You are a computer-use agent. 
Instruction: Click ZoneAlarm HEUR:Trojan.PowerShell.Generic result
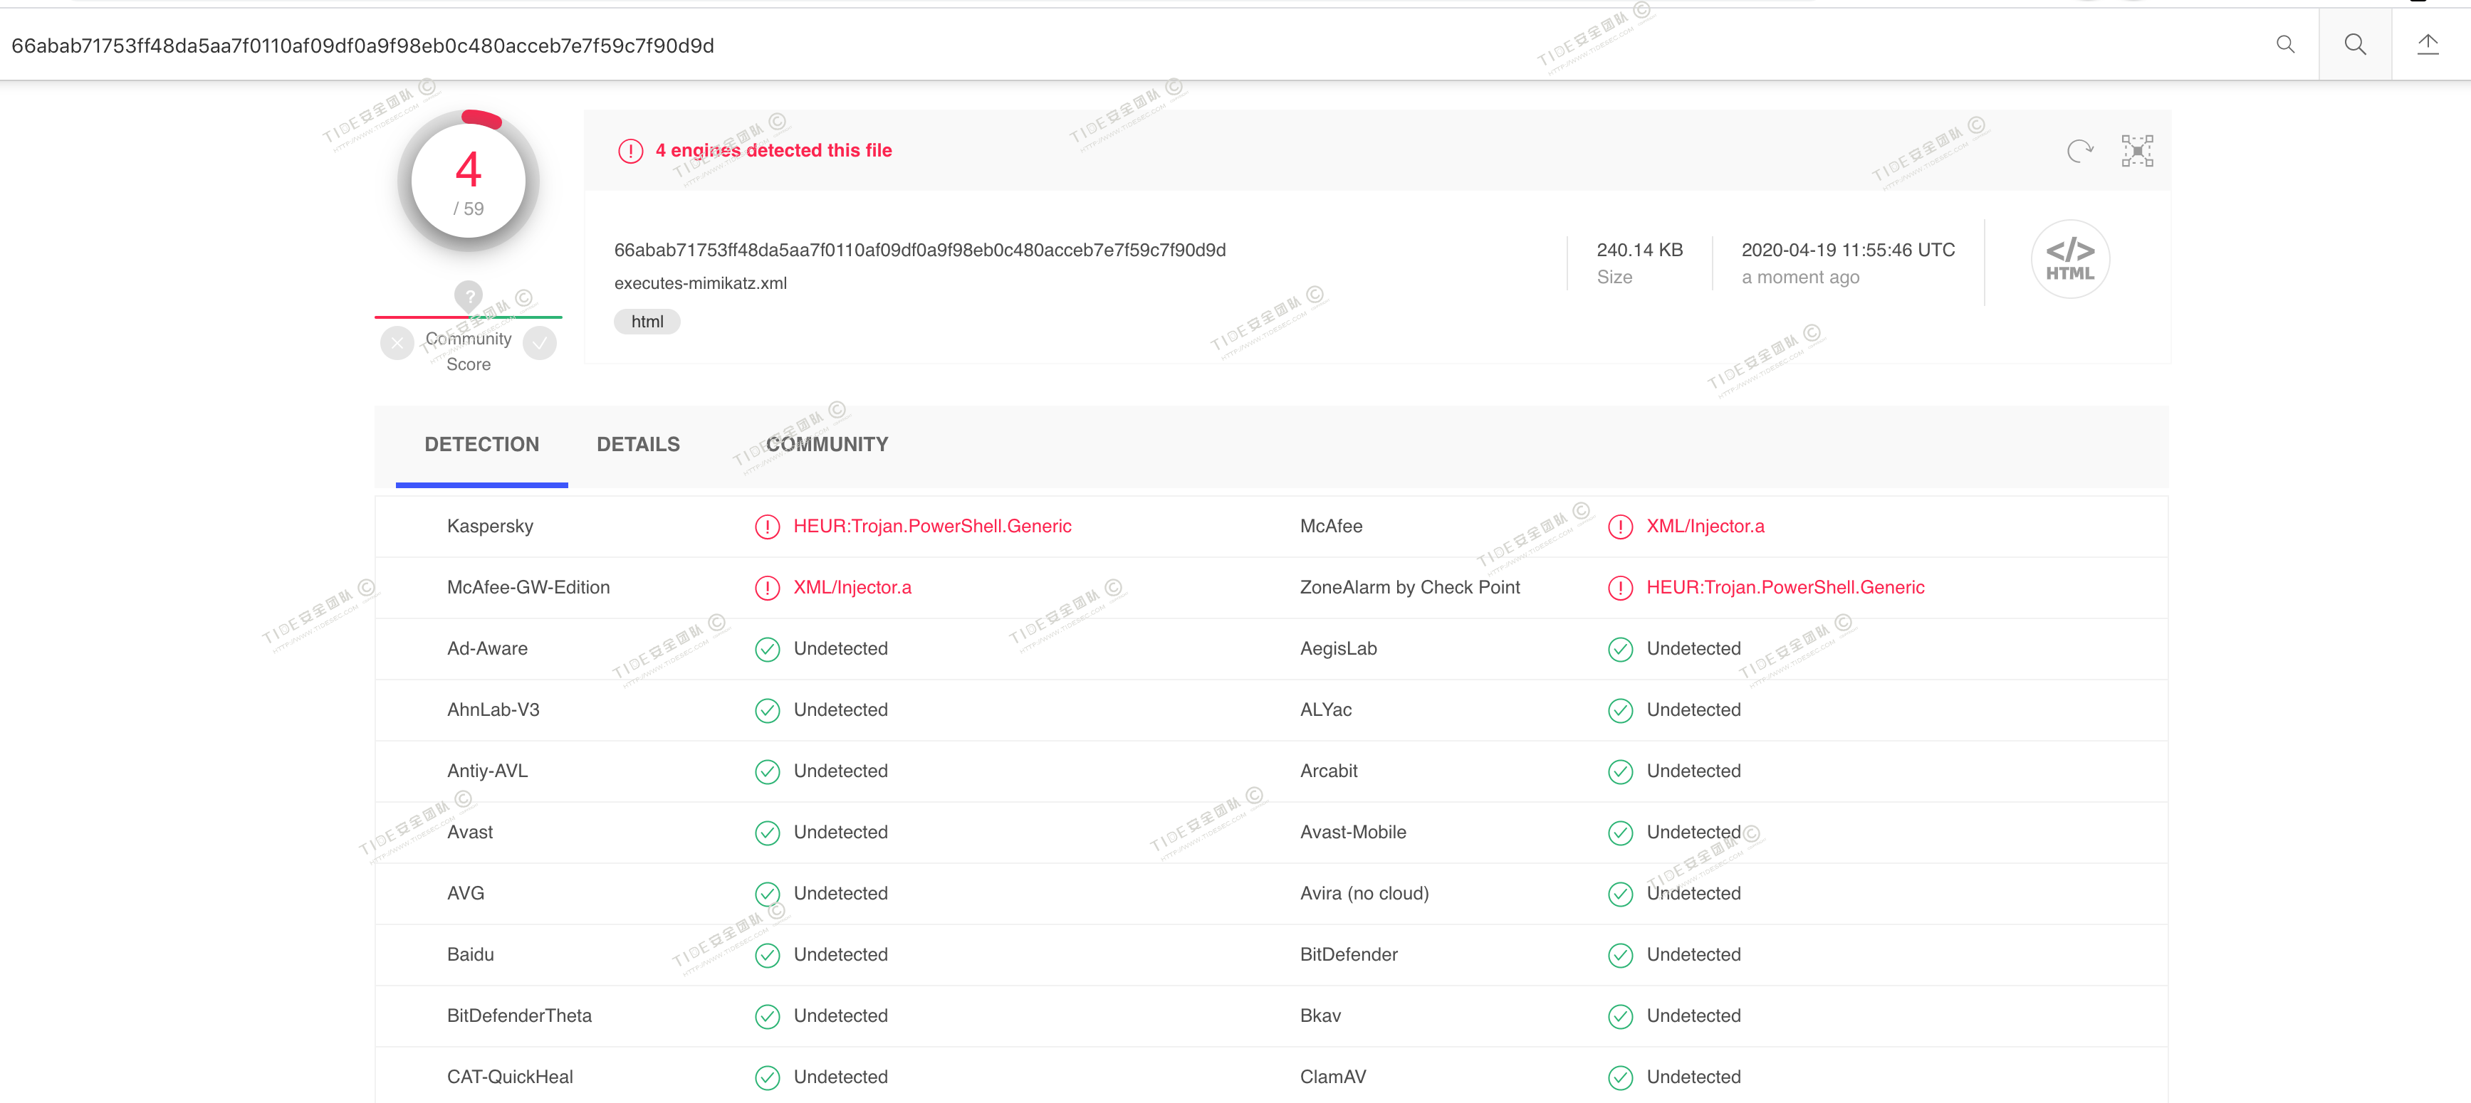(x=1785, y=587)
